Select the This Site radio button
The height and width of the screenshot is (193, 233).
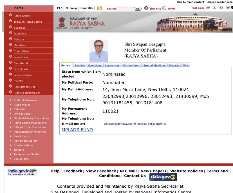(x=146, y=8)
